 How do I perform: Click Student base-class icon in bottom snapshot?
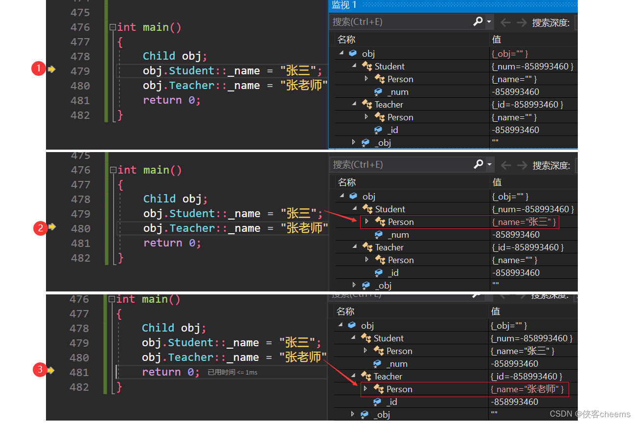366,338
